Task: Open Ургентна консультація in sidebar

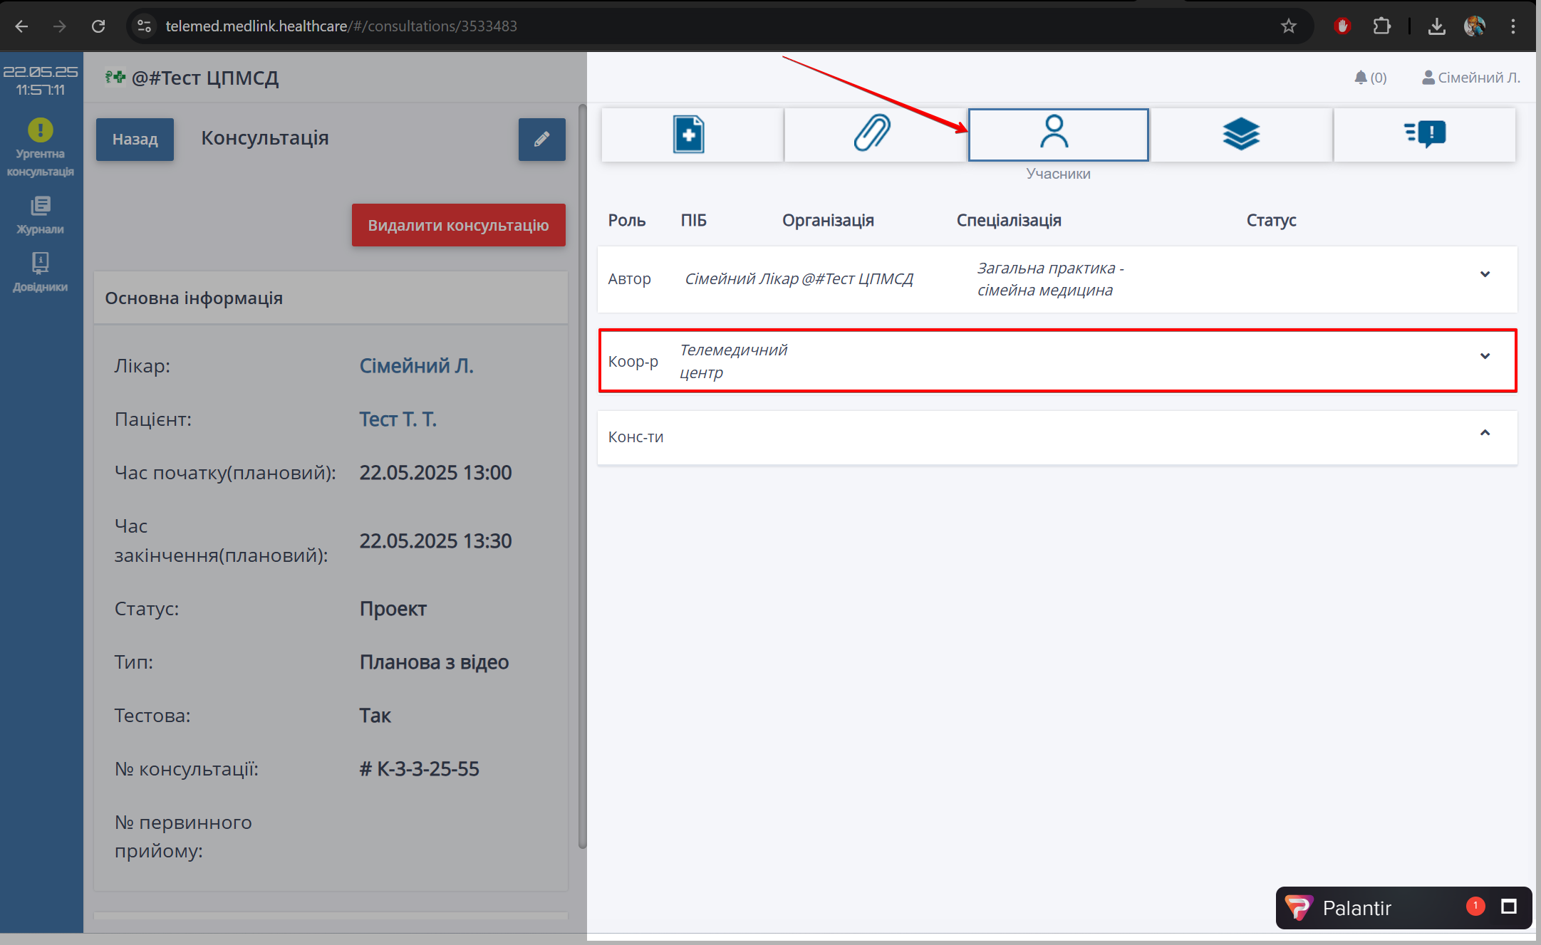Action: click(x=41, y=147)
